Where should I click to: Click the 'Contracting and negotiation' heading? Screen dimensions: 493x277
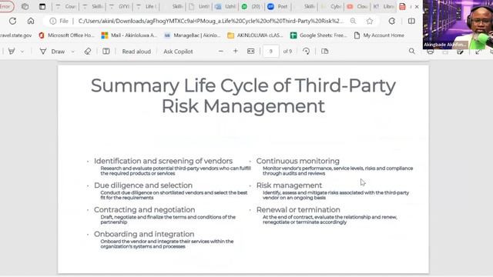[x=144, y=209]
